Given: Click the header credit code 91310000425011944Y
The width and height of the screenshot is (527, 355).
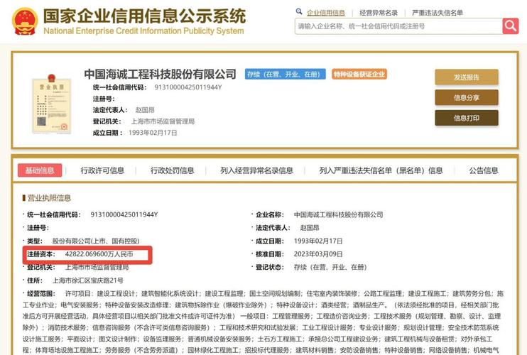Looking at the screenshot, I should click(188, 87).
